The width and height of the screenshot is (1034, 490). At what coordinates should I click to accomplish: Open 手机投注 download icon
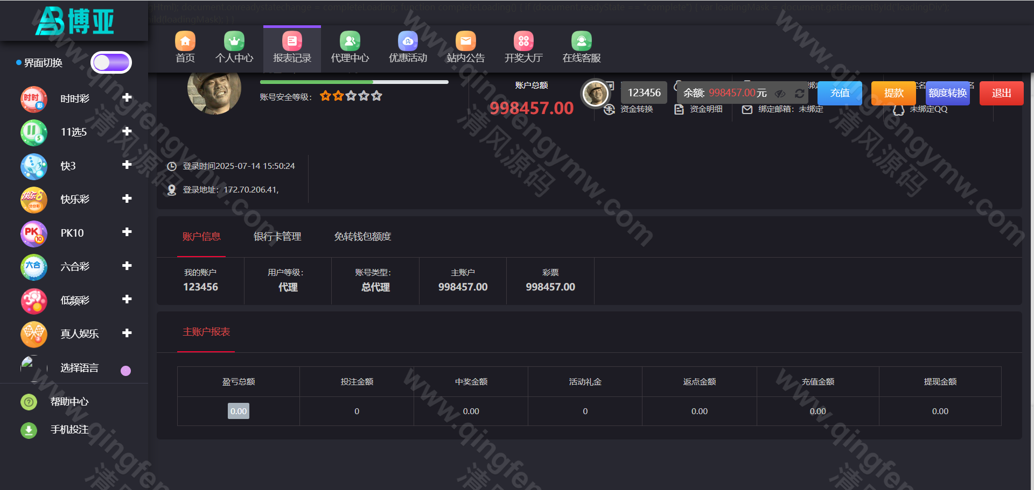[29, 430]
